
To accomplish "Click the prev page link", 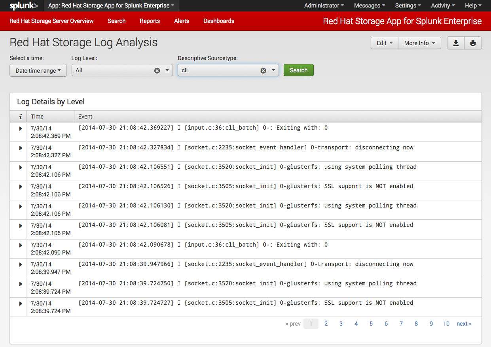I will (x=293, y=324).
